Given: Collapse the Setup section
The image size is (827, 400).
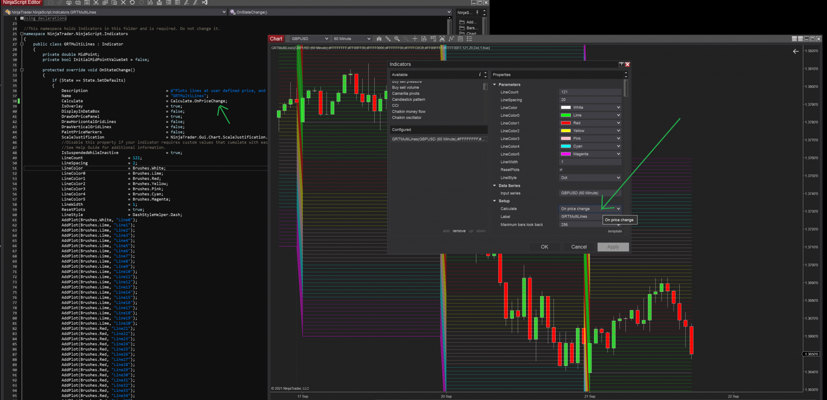Looking at the screenshot, I should [494, 201].
